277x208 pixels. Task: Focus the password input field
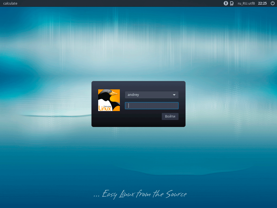point(152,106)
